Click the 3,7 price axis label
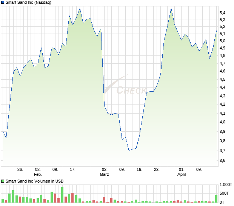Image resolution: width=234 pixels, height=206 pixels. point(222,151)
